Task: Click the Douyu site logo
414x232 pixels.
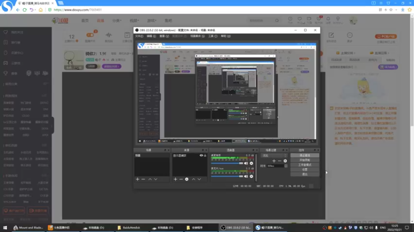Action: 60,21
